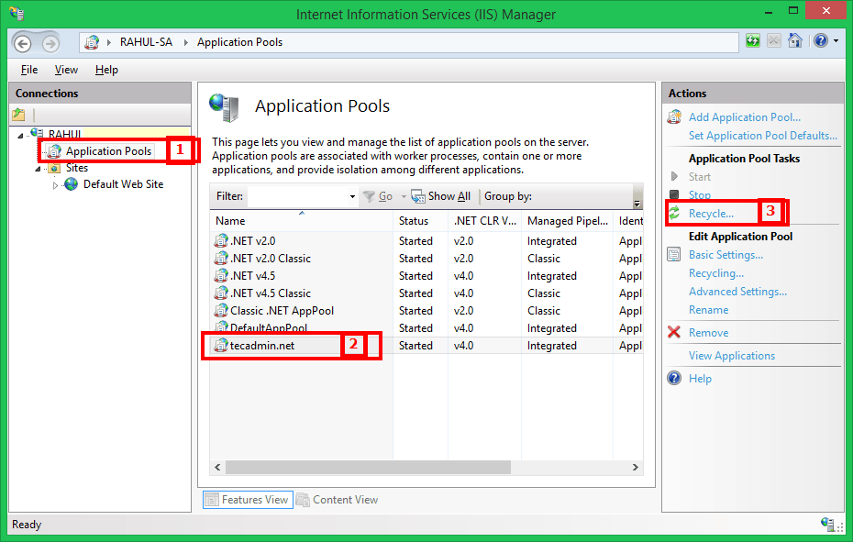Viewport: 853px width, 542px height.
Task: Open the Filter dropdown arrow
Action: 351,196
